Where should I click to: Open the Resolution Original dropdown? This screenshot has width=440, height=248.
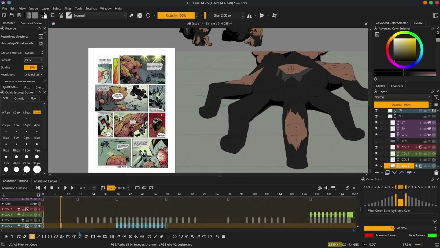pyautogui.click(x=33, y=75)
